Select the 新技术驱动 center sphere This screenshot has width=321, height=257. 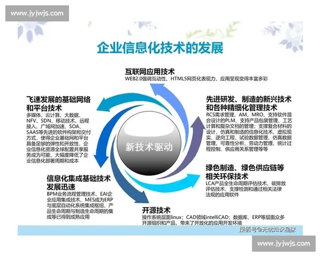149,143
